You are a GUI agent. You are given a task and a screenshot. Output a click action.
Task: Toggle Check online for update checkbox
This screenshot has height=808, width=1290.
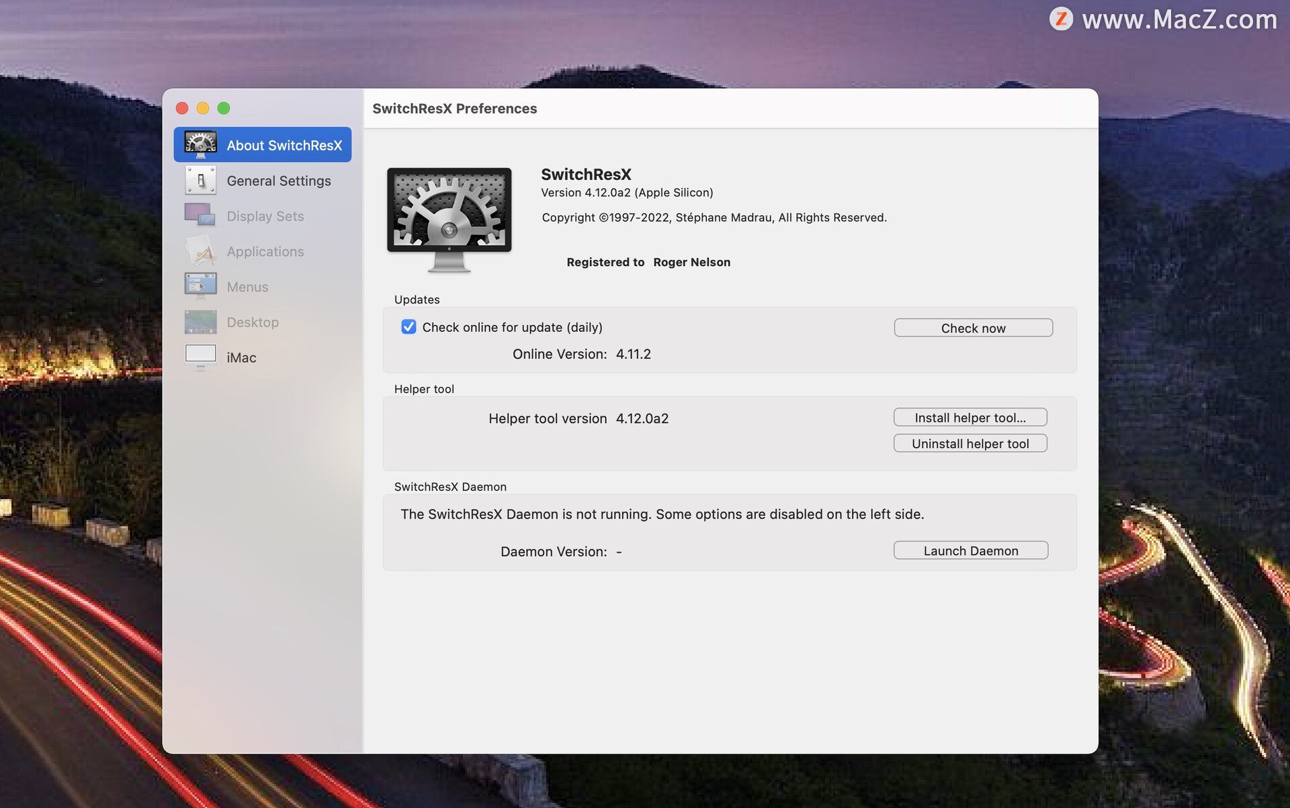point(408,327)
